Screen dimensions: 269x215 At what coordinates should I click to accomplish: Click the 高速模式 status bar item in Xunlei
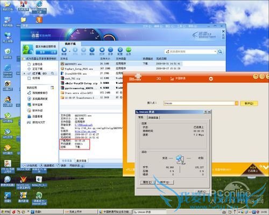[x=47, y=166]
